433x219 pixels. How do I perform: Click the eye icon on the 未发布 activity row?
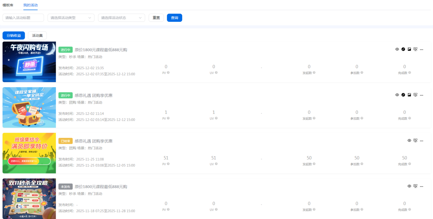(x=409, y=186)
